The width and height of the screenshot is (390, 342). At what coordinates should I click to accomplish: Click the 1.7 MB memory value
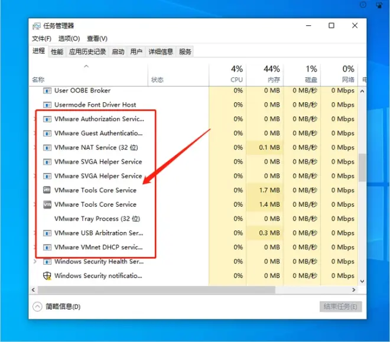[269, 190]
